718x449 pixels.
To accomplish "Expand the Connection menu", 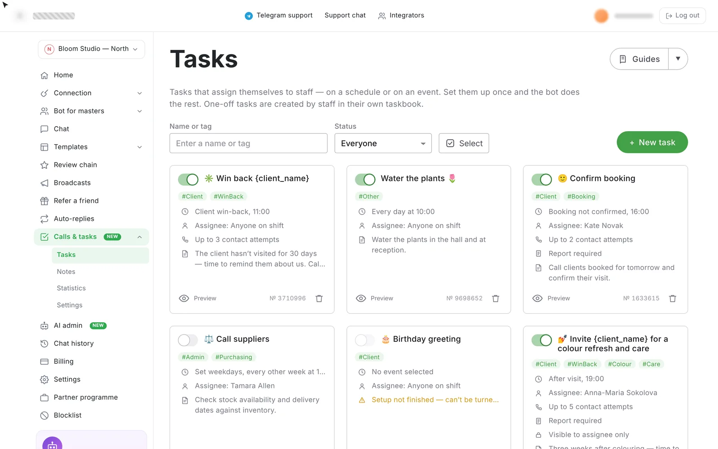I will click(92, 93).
